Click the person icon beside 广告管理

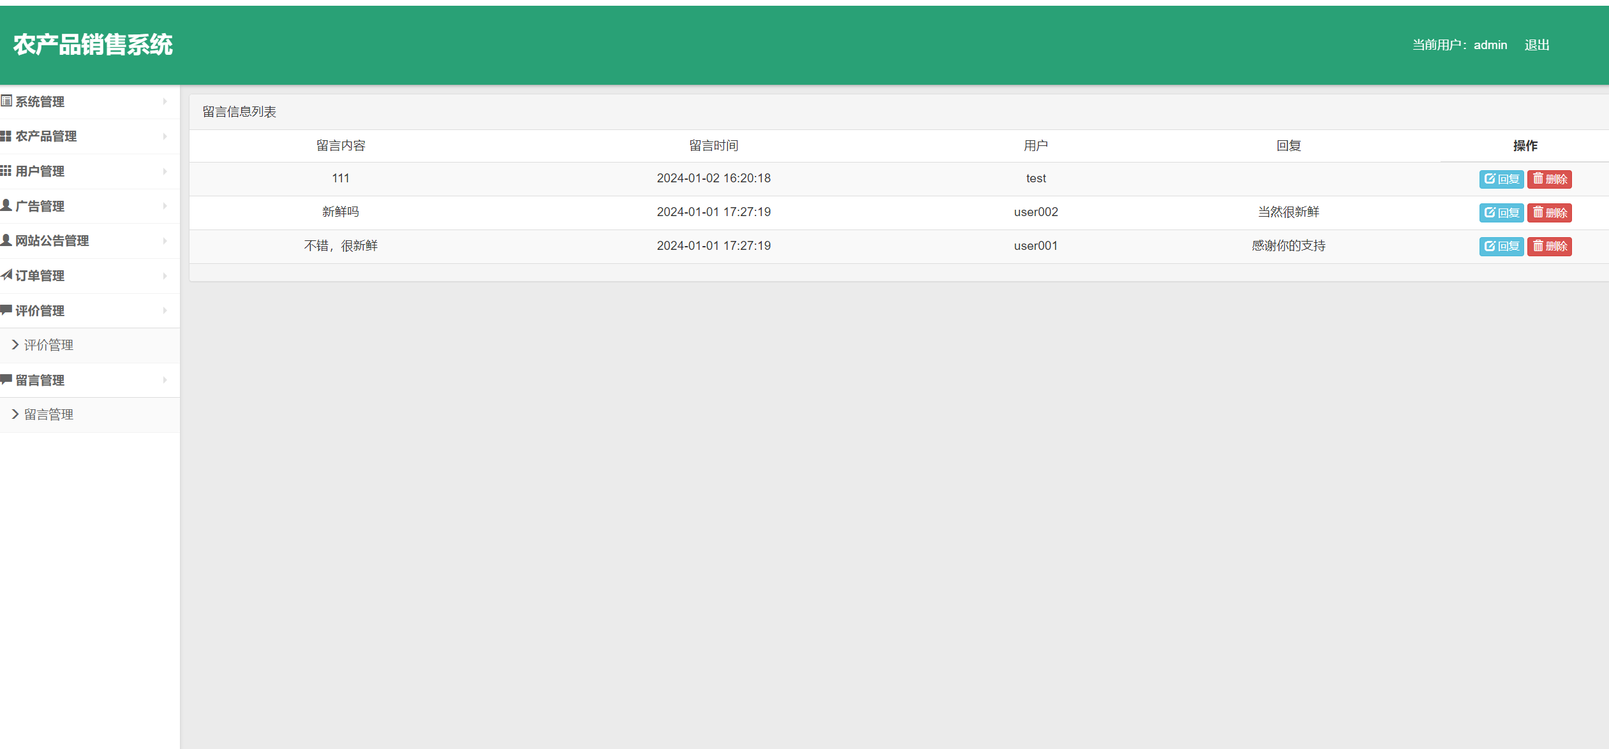coord(6,205)
